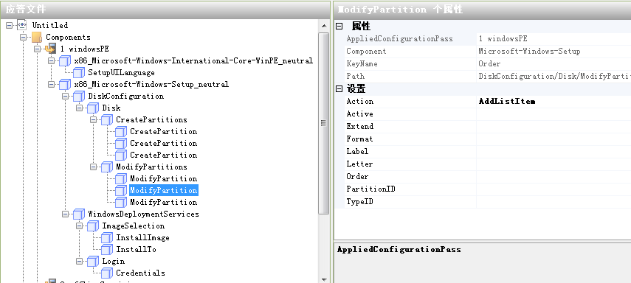Click the Disk node cube icon
The height and width of the screenshot is (283, 631).
point(93,108)
